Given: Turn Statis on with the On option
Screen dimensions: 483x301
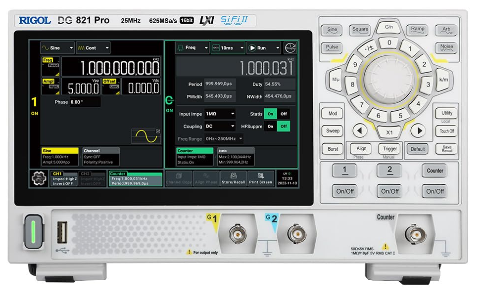Looking at the screenshot, I should tap(271, 114).
